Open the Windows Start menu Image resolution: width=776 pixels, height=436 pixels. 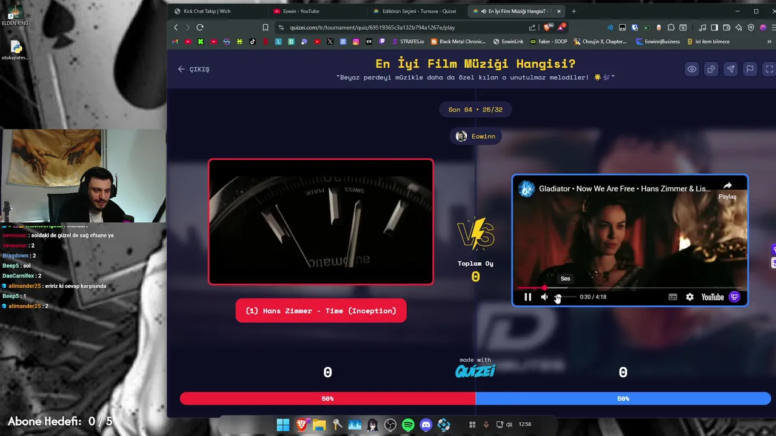point(283,424)
